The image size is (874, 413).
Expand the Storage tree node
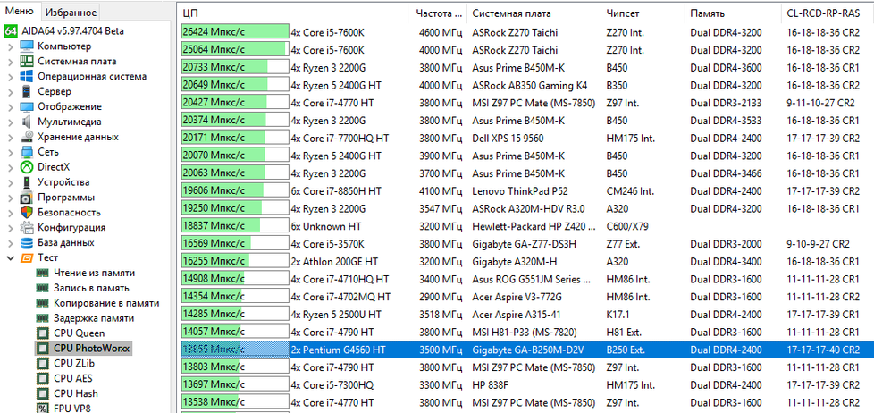(x=10, y=137)
